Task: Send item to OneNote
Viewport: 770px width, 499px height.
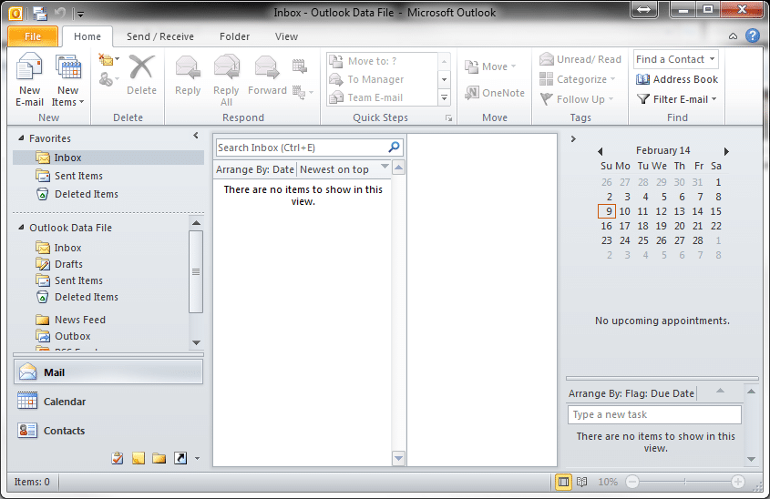Action: coord(495,93)
